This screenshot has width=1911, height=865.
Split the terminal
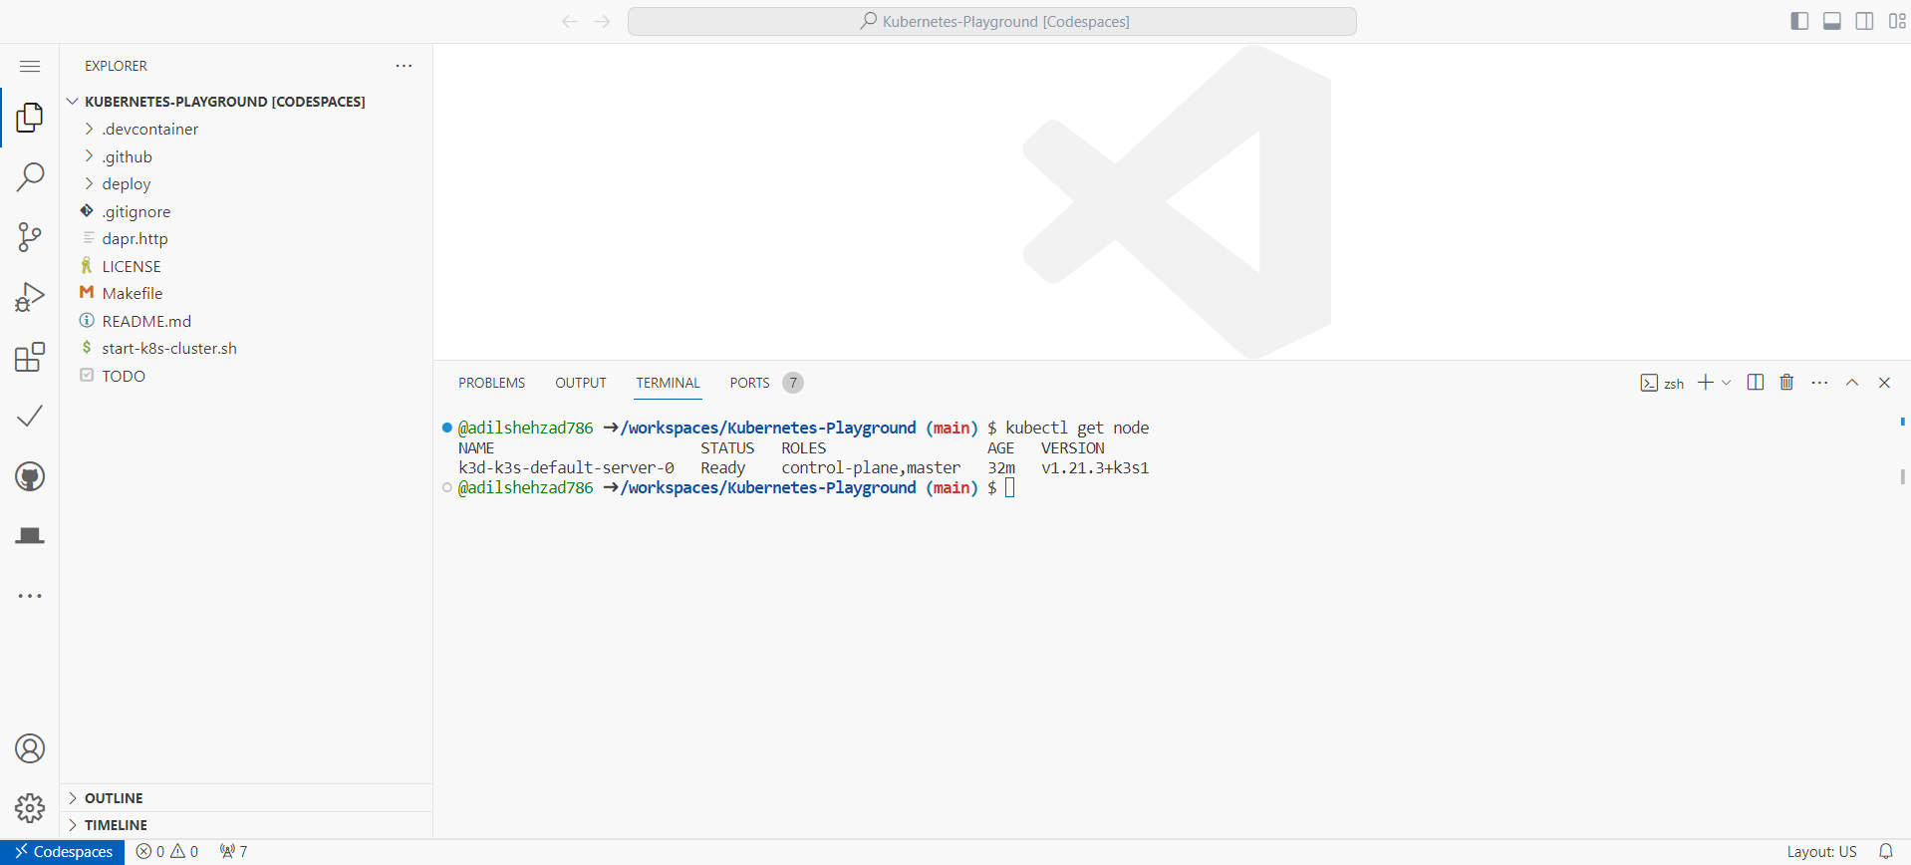coord(1756,383)
